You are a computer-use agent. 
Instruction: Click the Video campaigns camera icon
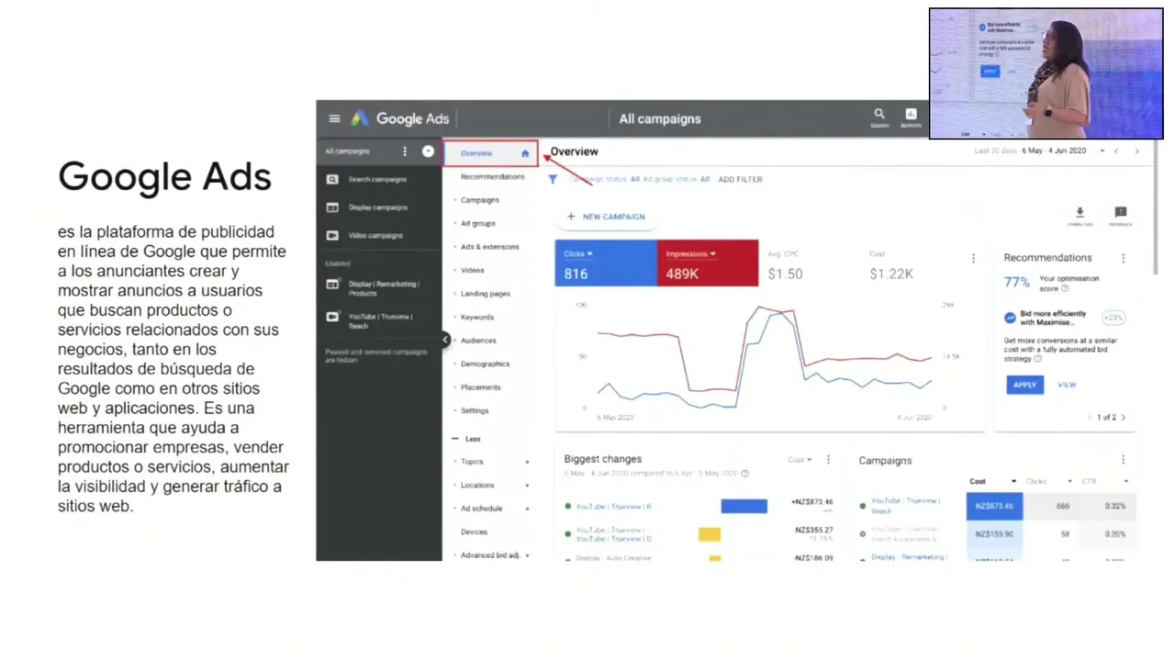tap(332, 235)
